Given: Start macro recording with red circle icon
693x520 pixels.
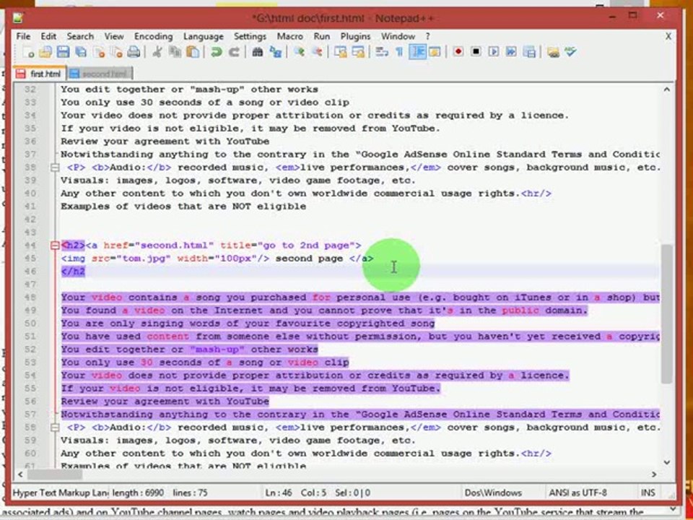Looking at the screenshot, I should point(458,52).
